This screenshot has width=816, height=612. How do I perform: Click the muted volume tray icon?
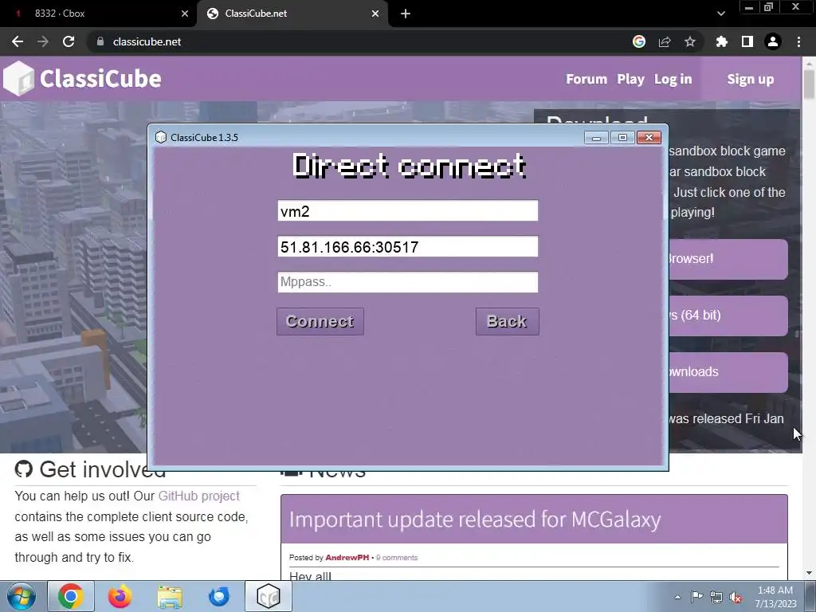click(736, 598)
